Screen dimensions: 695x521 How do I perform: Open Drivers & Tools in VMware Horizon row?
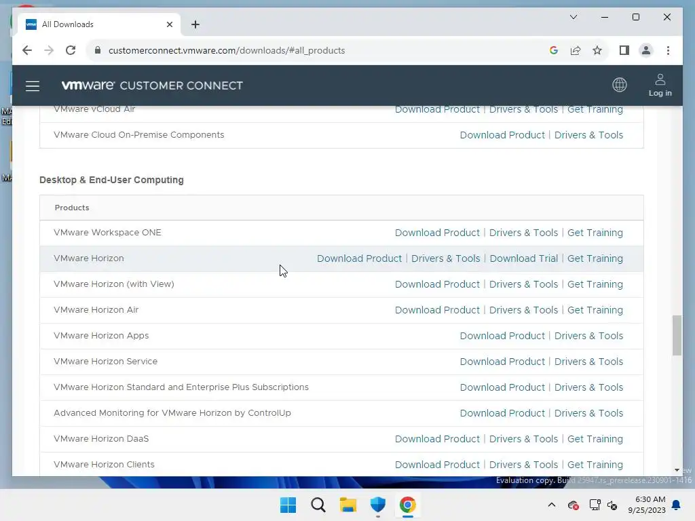[445, 258]
